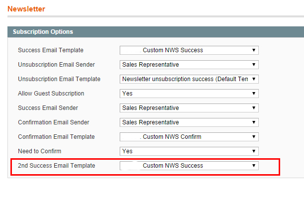Click the "Success Email Sender" label

48,108
